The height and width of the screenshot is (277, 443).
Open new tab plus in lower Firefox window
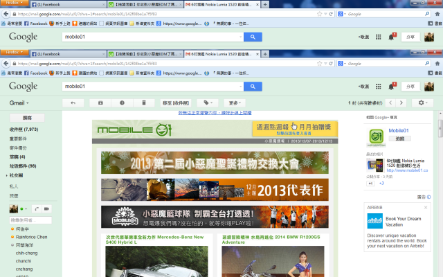(265, 54)
